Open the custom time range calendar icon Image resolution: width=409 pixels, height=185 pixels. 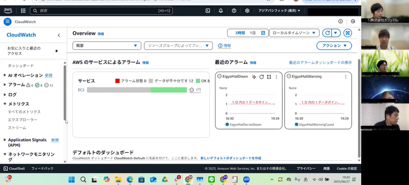[263, 33]
